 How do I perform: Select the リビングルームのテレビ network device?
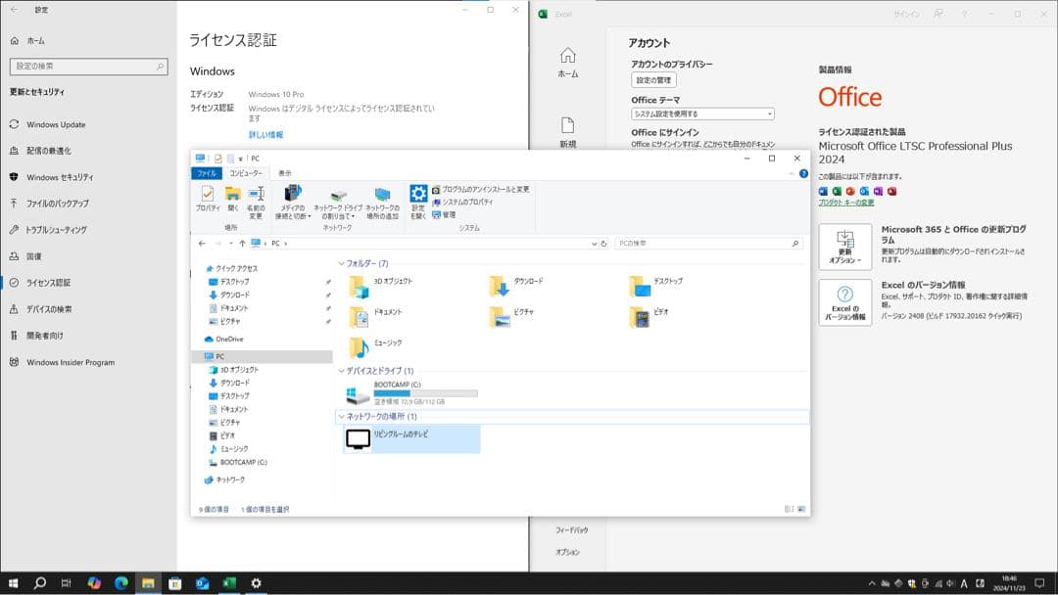pyautogui.click(x=411, y=438)
